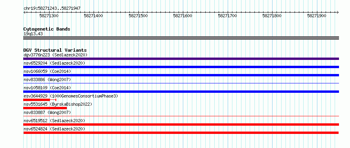Click the ruler's left arrowhead
Image resolution: width=350 pixels, height=148 pixels.
[24, 13]
